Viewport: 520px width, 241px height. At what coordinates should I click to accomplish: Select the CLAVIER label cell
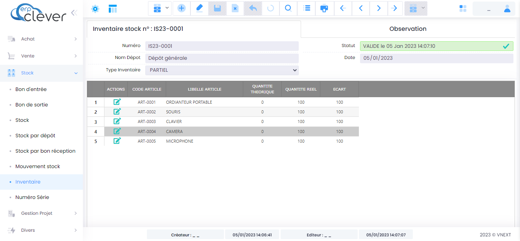coord(204,121)
